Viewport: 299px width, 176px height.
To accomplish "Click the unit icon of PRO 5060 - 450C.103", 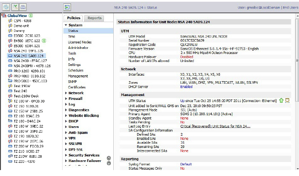I will tap(10, 81).
